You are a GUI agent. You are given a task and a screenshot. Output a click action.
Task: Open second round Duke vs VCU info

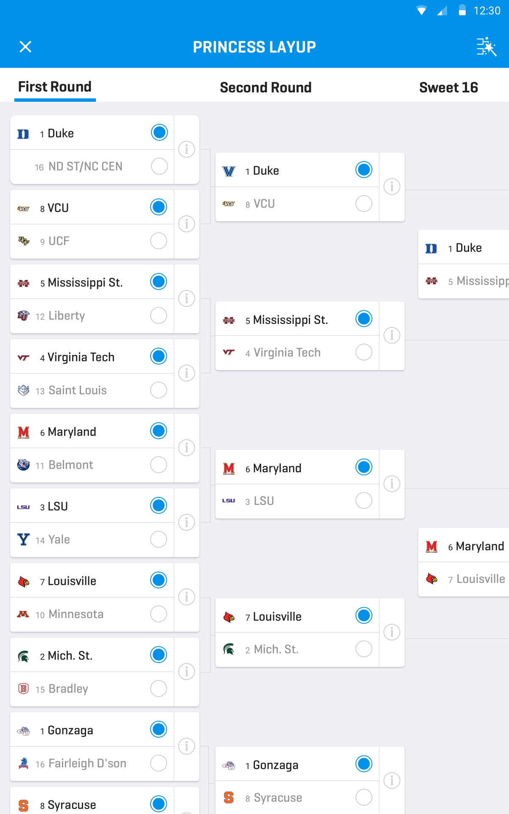[392, 187]
